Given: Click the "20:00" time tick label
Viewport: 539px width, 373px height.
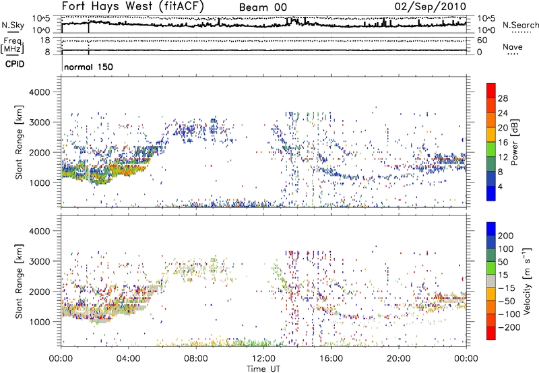Looking at the screenshot, I should point(398,359).
